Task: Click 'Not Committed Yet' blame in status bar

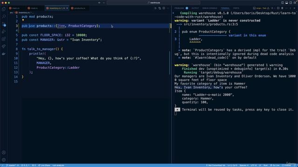Action: point(216,165)
